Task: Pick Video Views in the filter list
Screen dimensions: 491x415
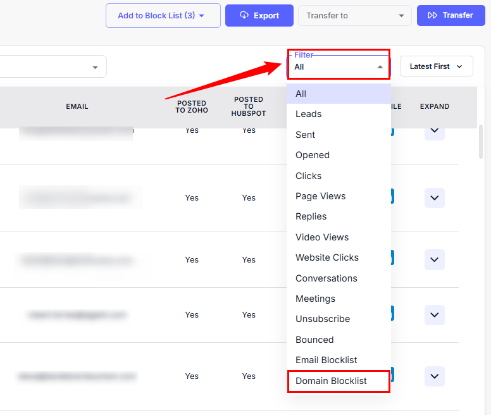Action: tap(322, 237)
